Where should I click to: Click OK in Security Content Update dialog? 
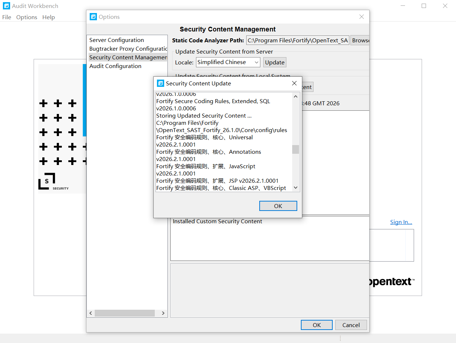coord(278,206)
